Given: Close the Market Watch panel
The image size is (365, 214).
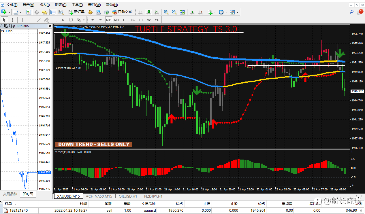Looking at the screenshot, I should tap(50, 26).
